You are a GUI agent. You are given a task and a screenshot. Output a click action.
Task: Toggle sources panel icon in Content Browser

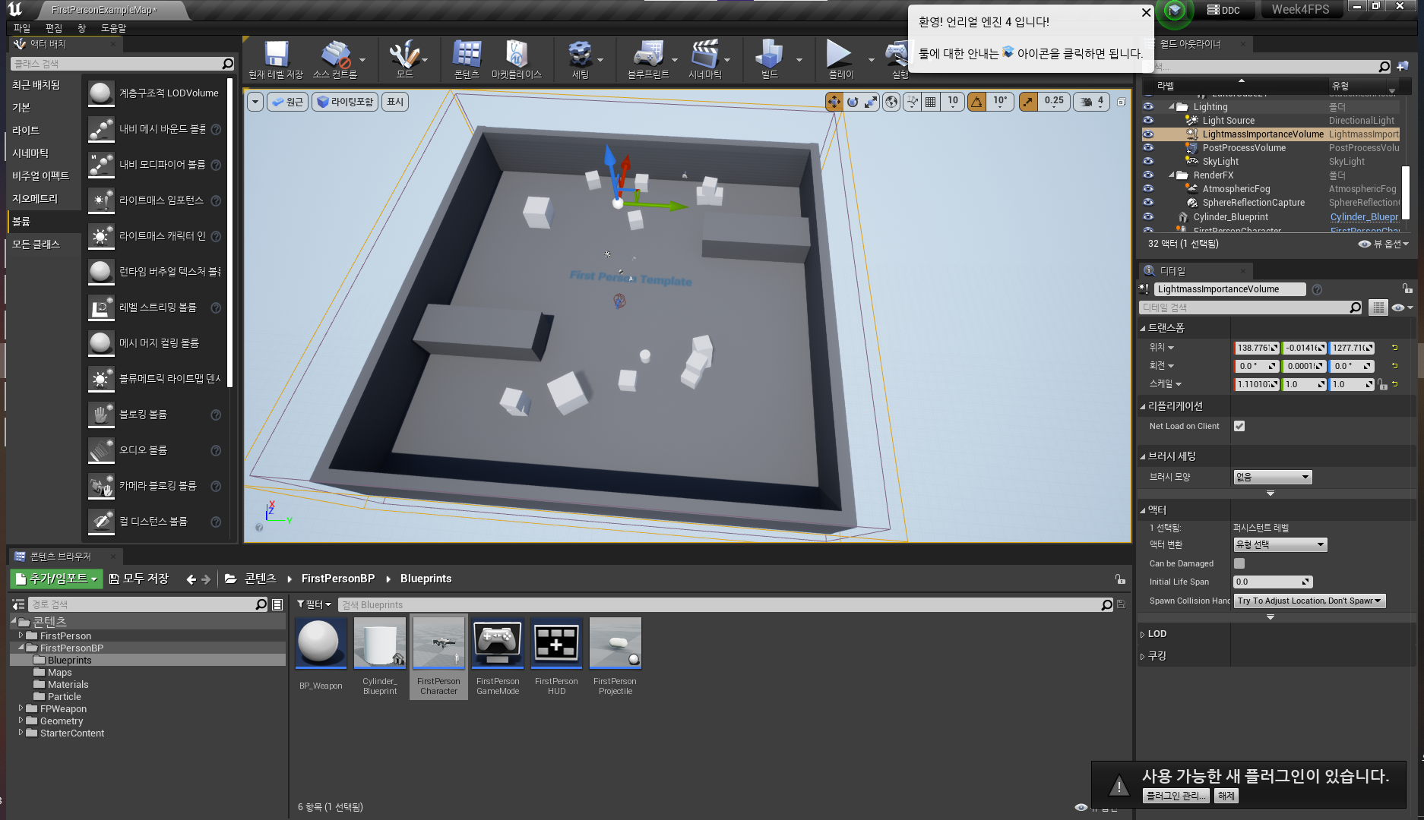pos(18,604)
